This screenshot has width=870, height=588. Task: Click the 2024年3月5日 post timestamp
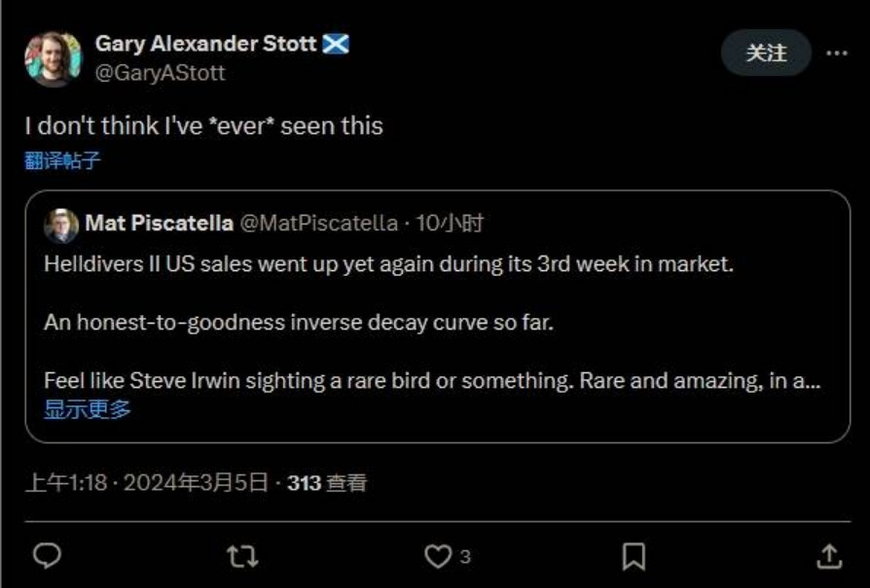(x=196, y=482)
